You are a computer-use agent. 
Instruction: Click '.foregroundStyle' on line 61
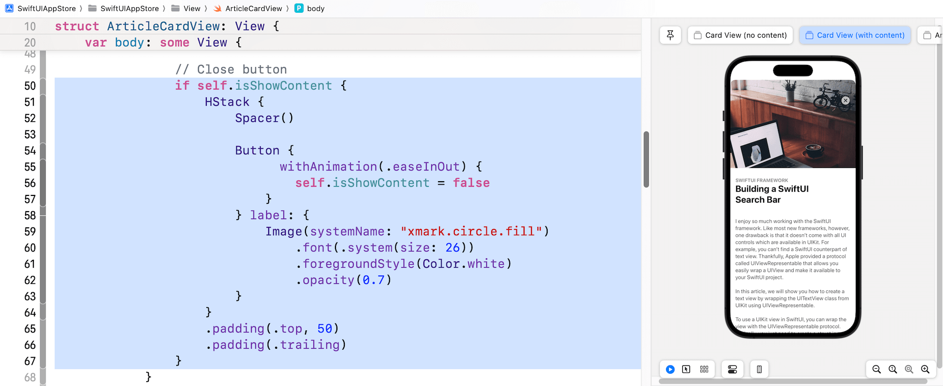click(x=355, y=264)
